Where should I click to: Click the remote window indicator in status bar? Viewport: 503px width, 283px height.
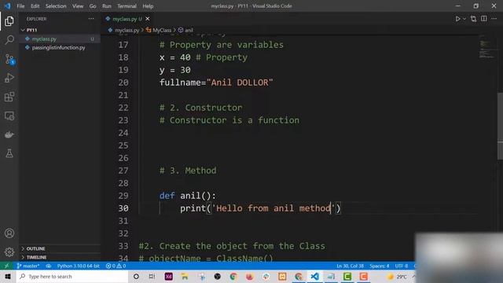click(6, 266)
